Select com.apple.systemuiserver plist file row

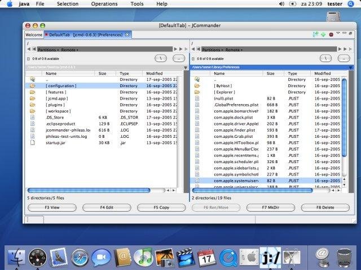click(236, 181)
